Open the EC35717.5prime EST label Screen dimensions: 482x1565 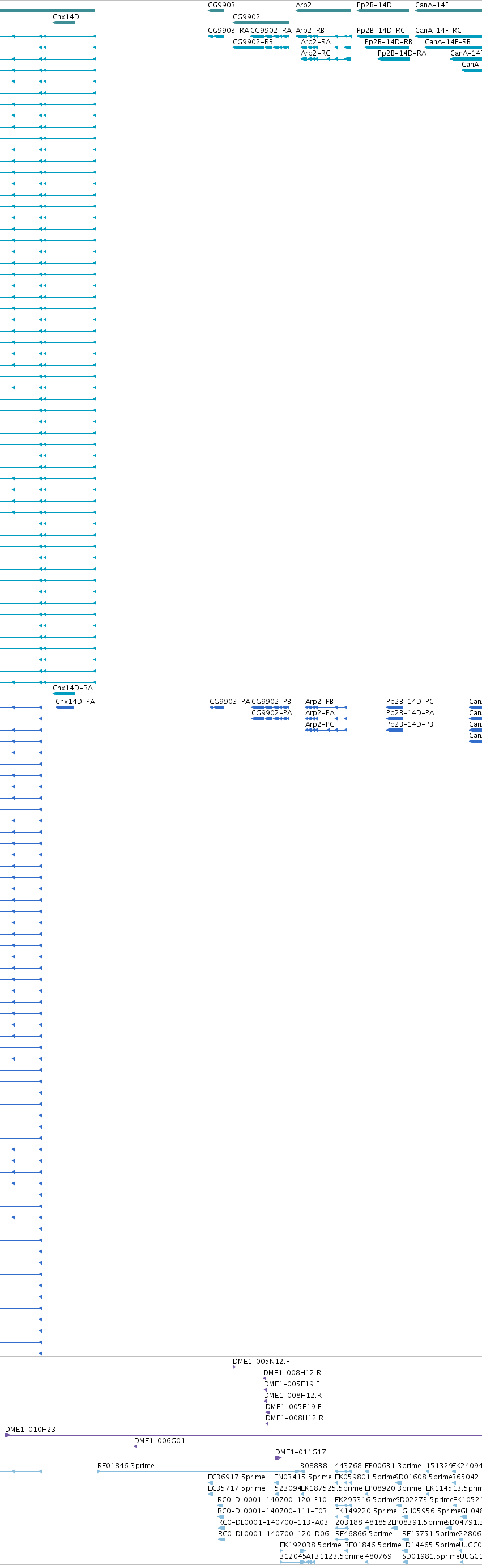[236, 1488]
